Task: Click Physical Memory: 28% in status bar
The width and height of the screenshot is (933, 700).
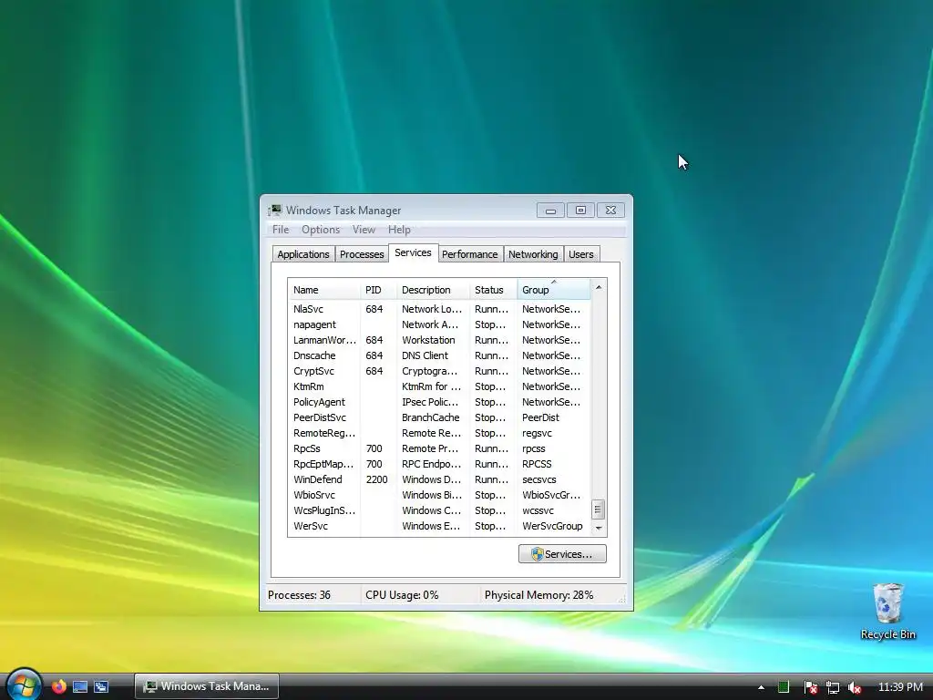Action: (539, 595)
